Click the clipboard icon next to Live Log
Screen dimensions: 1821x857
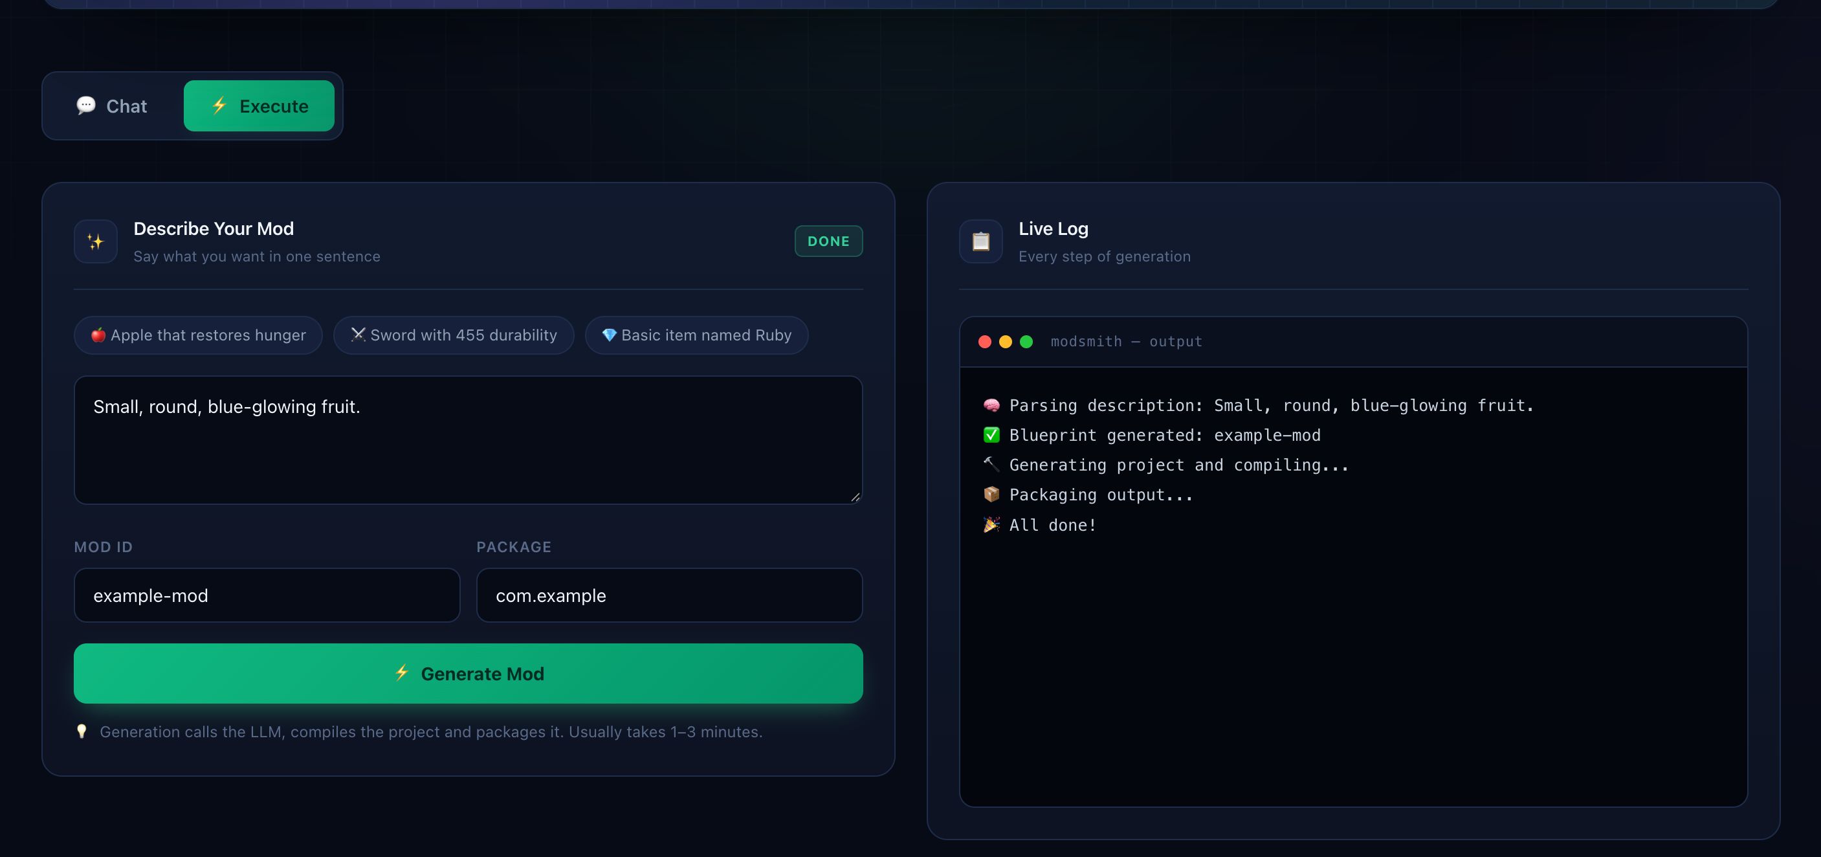coord(980,242)
